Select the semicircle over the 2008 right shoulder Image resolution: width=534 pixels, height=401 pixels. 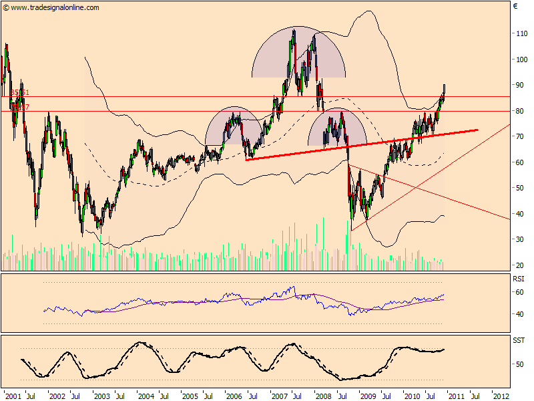click(337, 127)
